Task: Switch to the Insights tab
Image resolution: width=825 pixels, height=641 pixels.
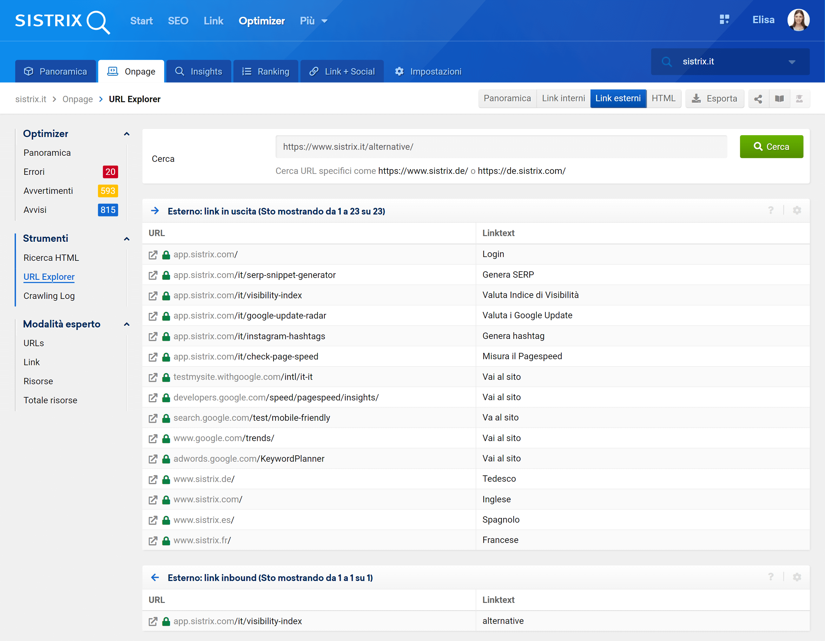Action: [199, 71]
